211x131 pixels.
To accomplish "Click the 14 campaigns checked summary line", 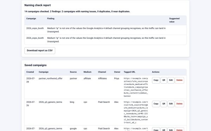I will 77,12.
